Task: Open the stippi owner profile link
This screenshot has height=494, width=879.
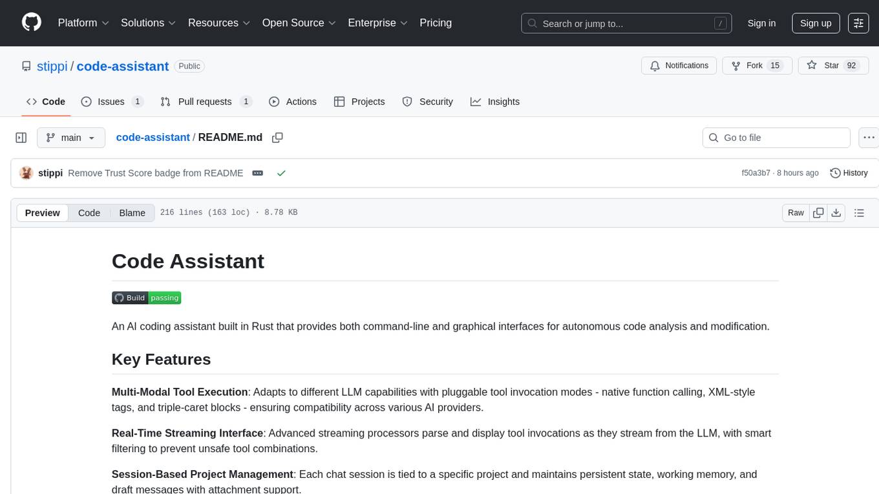Action: (52, 66)
